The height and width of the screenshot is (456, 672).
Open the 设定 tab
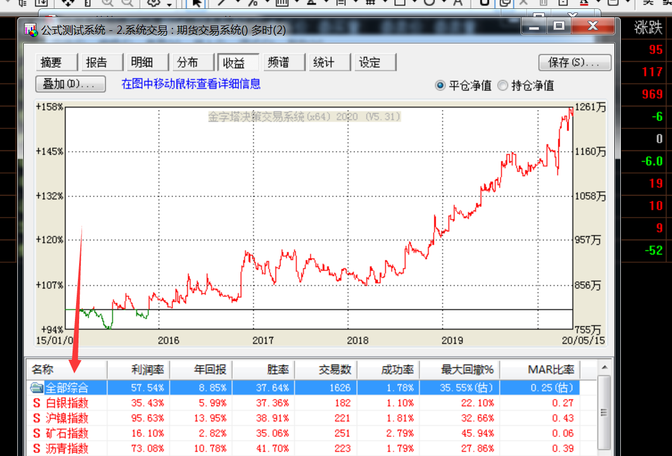pos(375,62)
